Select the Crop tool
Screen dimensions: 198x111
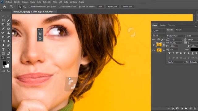pos(3,24)
